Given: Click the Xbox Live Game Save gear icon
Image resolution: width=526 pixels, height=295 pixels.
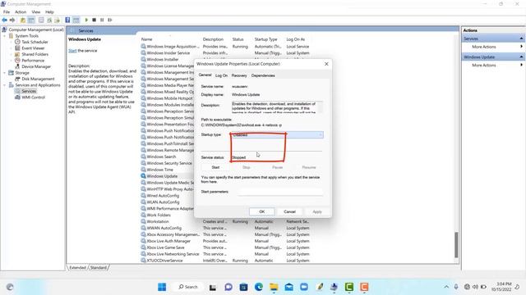Looking at the screenshot, I should click(x=143, y=247).
